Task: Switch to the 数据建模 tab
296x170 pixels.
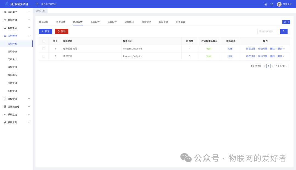Action: point(44,22)
